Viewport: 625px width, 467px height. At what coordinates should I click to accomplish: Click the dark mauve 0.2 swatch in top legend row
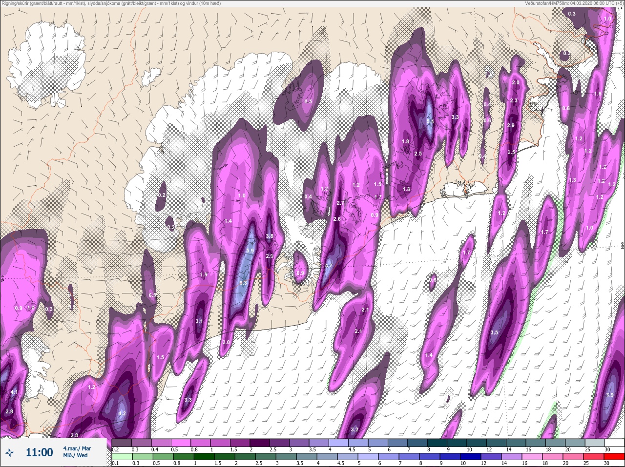122,443
